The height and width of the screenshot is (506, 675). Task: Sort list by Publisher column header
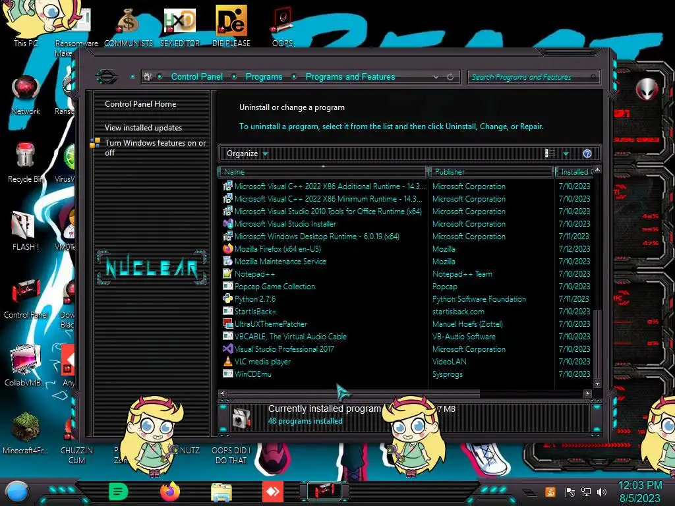click(491, 172)
